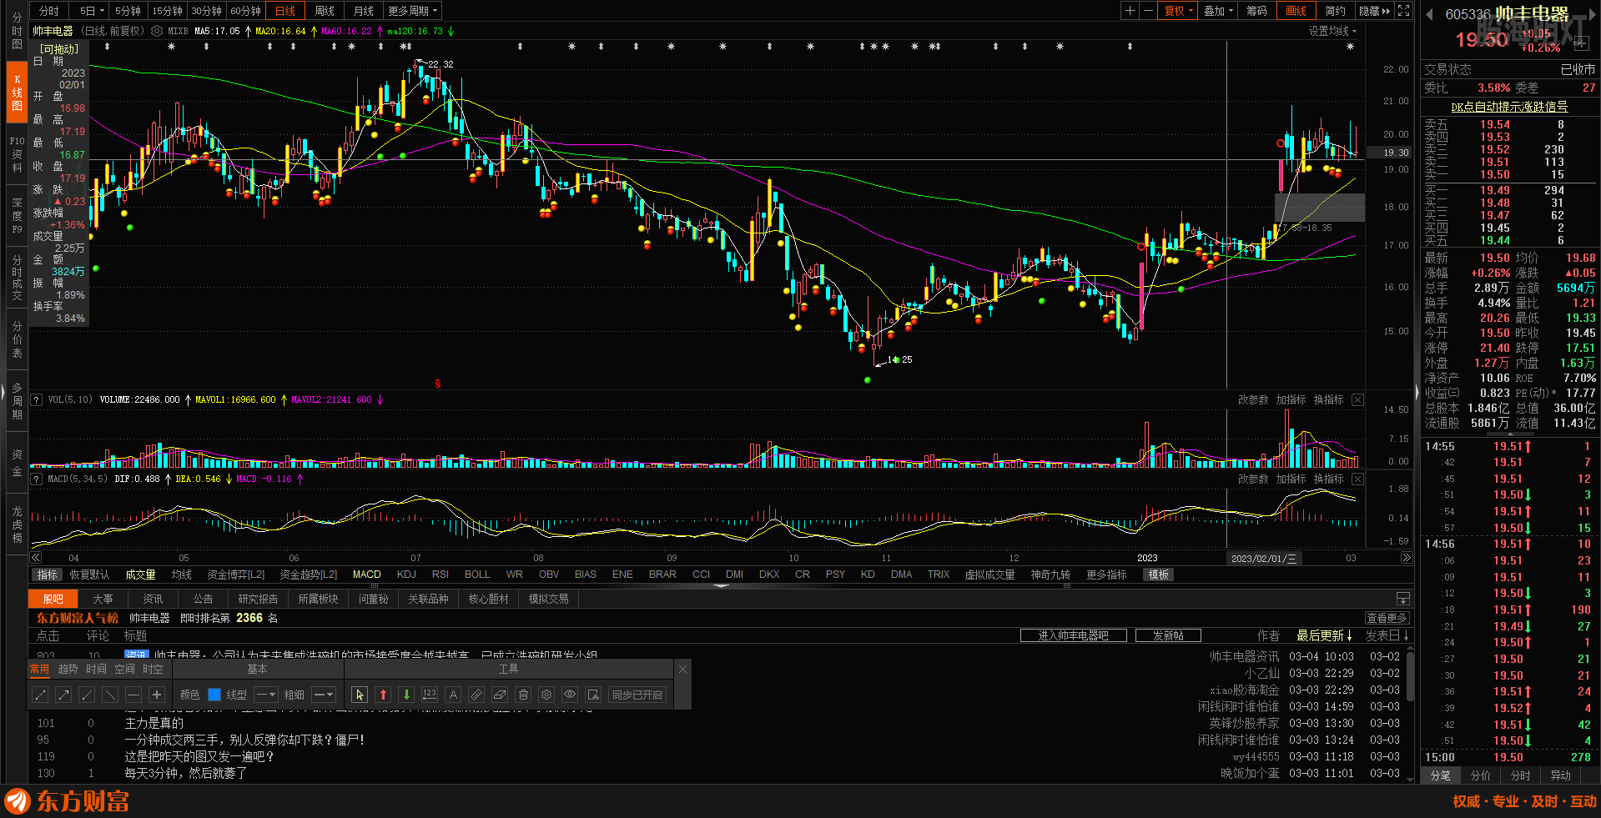Select the BOLL indicator
Screen dimensions: 1601x818
click(477, 575)
